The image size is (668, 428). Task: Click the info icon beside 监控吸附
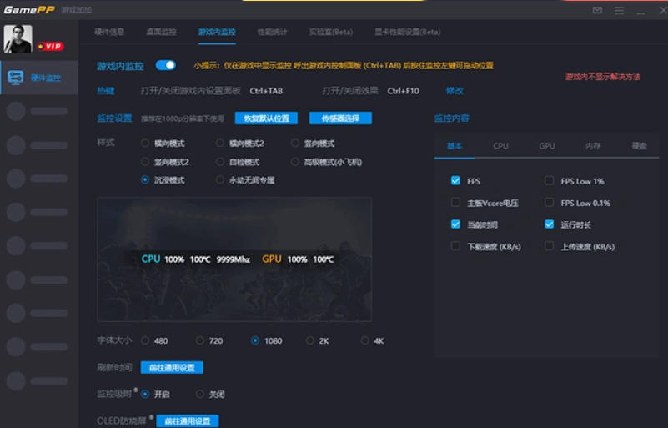tap(136, 390)
